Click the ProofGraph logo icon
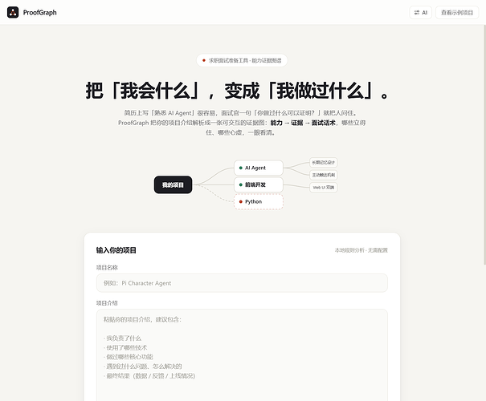Screen dimensions: 486x401 13,12
